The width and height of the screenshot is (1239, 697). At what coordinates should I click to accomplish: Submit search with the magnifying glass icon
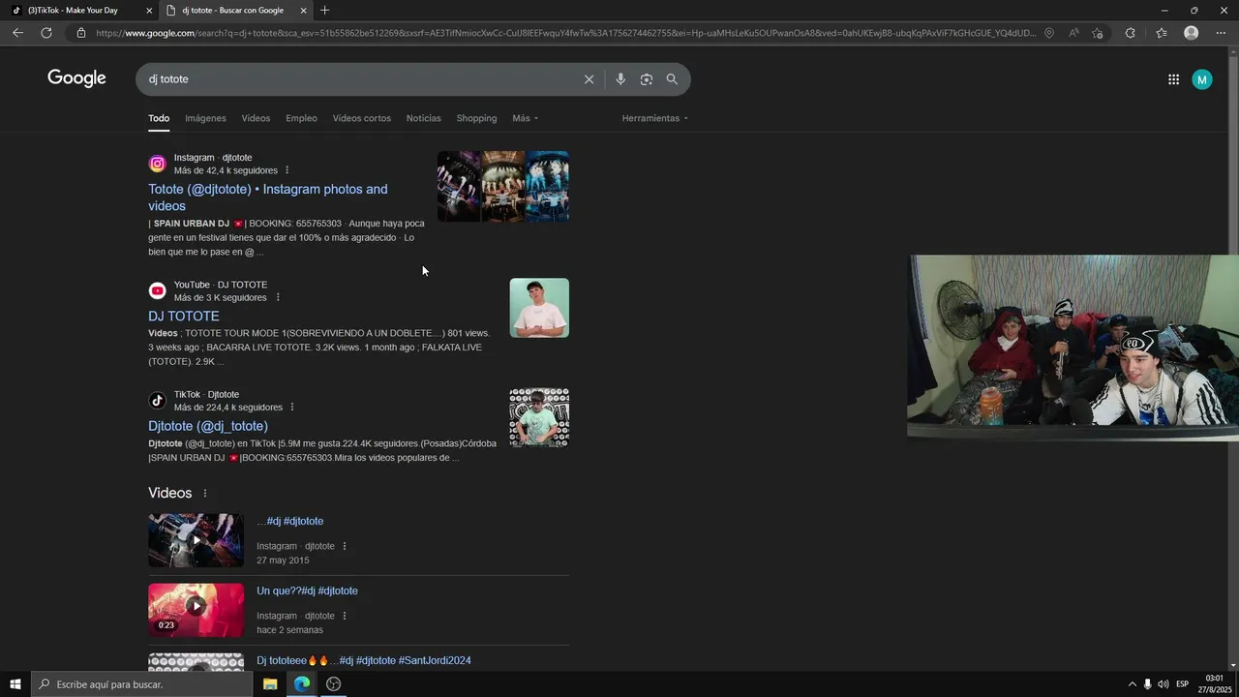click(672, 79)
